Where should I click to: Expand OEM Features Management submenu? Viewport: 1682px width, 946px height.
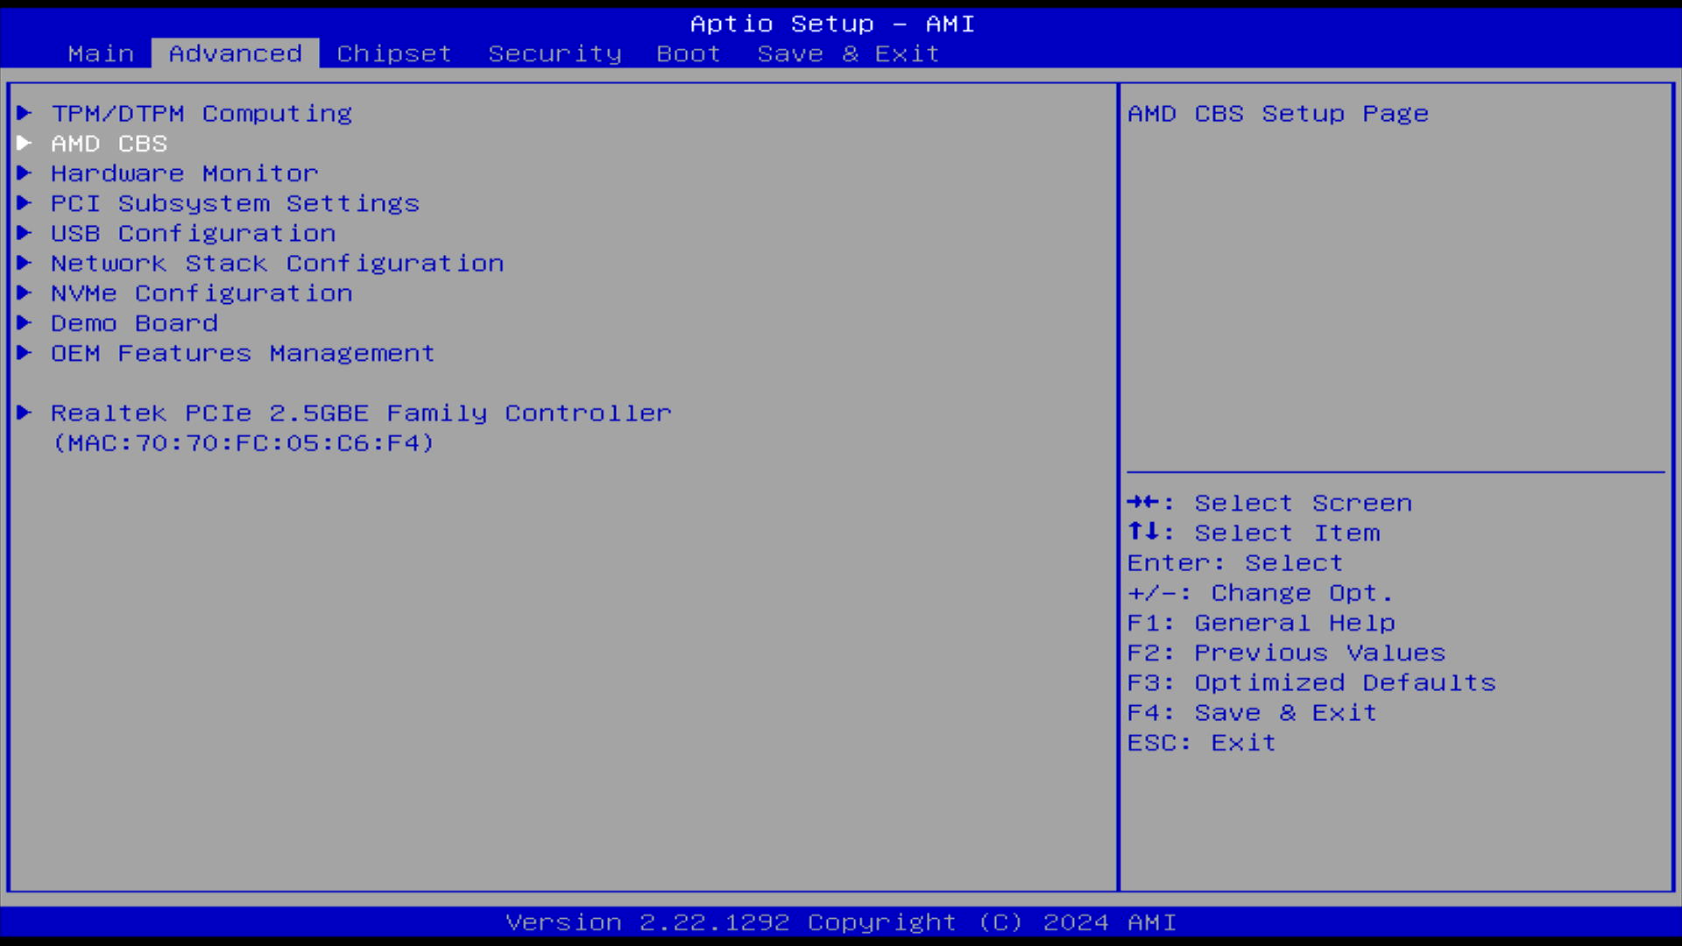(243, 353)
